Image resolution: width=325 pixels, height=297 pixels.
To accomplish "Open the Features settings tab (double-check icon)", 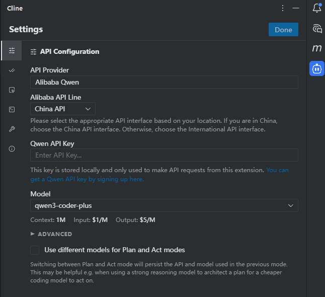I will 12,70.
